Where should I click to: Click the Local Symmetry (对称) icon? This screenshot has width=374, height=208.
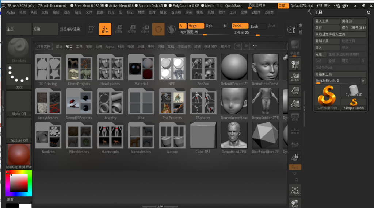(x=295, y=145)
